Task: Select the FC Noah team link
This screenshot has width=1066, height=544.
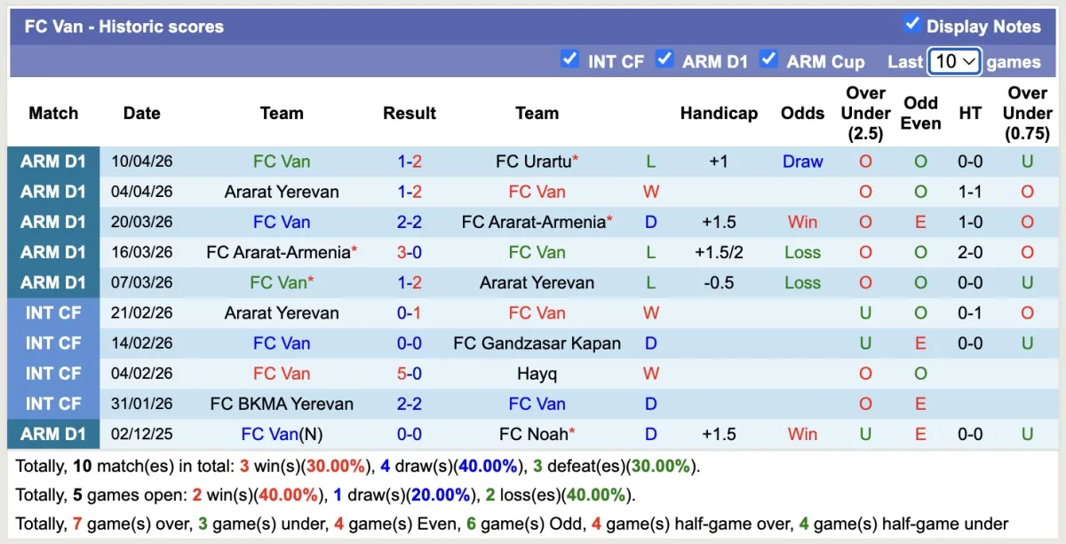Action: point(533,434)
